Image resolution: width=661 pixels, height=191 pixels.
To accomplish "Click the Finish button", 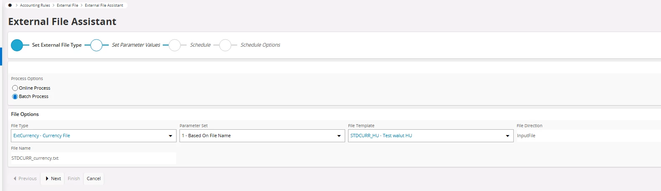I will click(x=74, y=178).
